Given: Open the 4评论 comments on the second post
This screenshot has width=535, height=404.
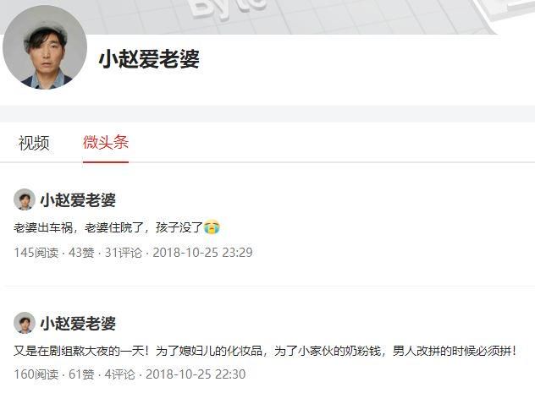Looking at the screenshot, I should pos(119,374).
